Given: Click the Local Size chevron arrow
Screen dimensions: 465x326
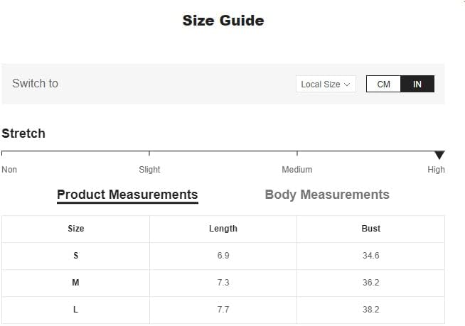Looking at the screenshot, I should (x=347, y=84).
